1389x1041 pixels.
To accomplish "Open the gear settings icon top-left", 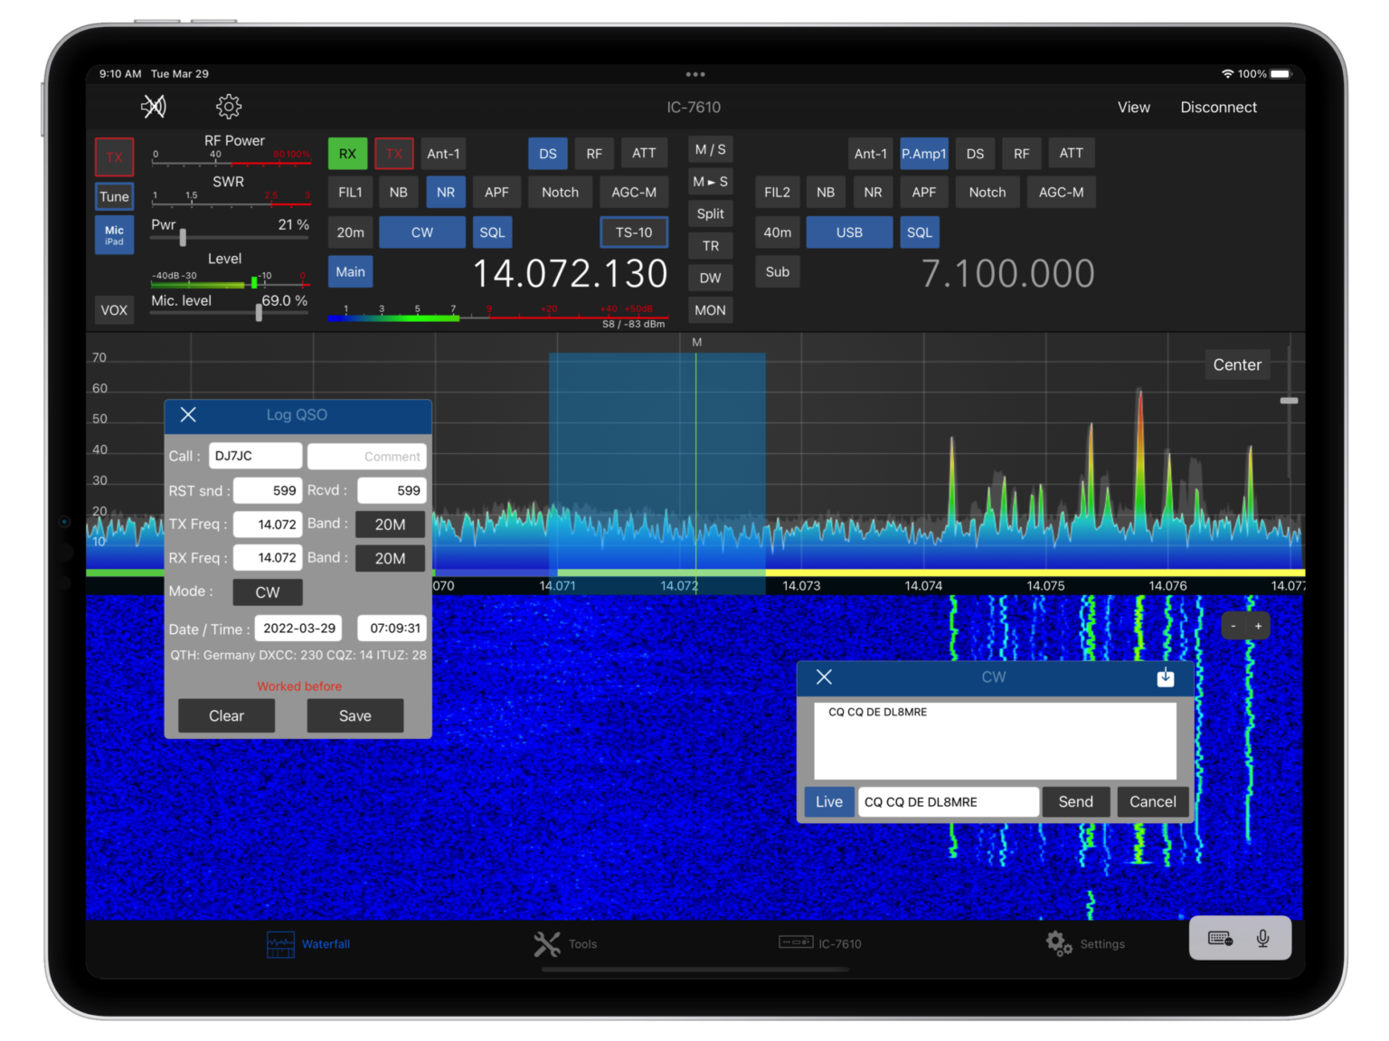I will [228, 106].
